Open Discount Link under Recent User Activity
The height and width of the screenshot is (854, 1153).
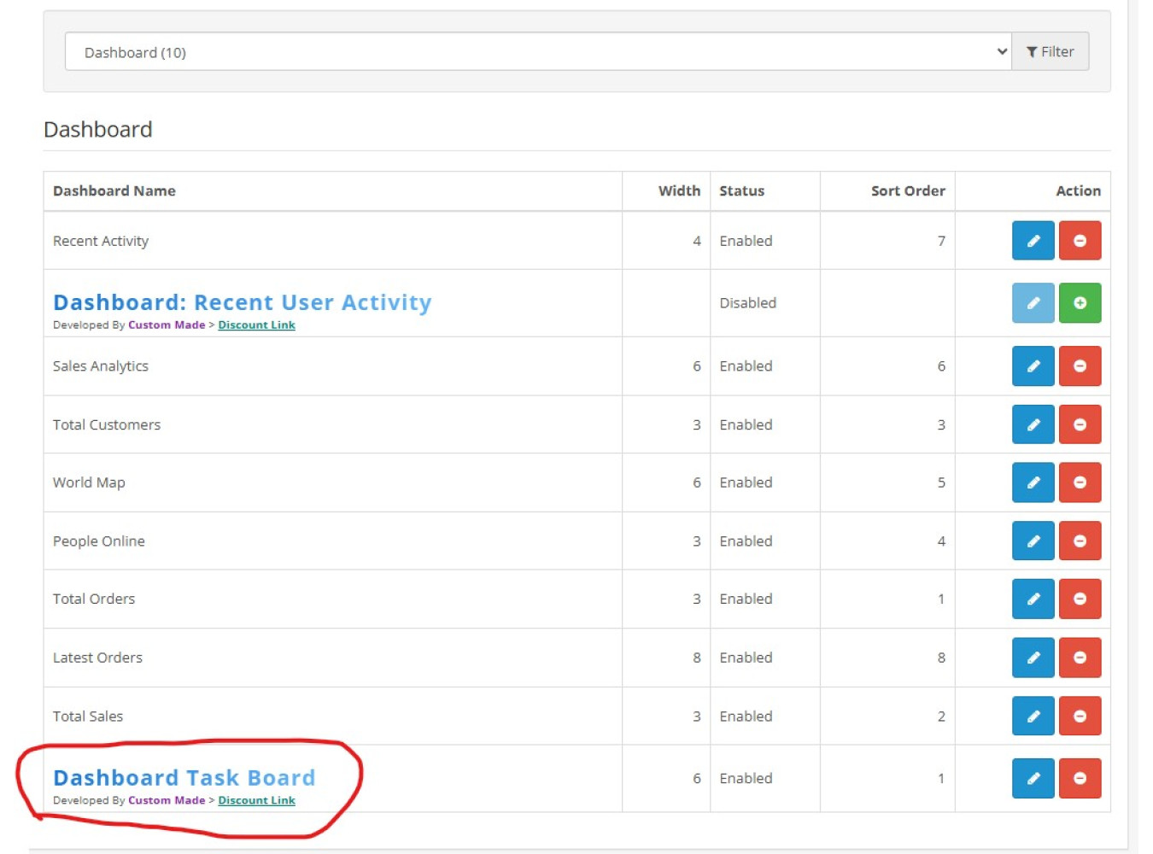coord(256,325)
